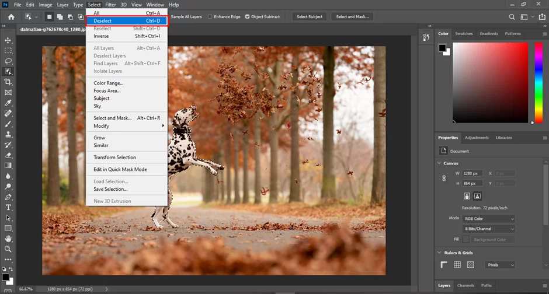
Task: Choose Add to Selection mode
Action: pyautogui.click(x=60, y=17)
